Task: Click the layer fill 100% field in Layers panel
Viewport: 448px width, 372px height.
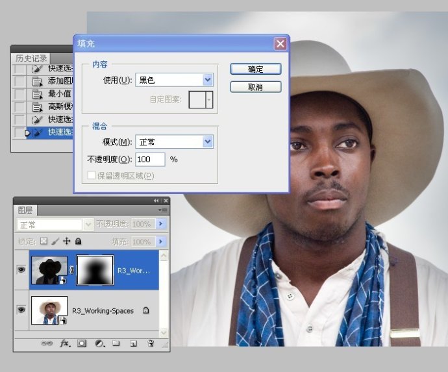Action: 143,242
